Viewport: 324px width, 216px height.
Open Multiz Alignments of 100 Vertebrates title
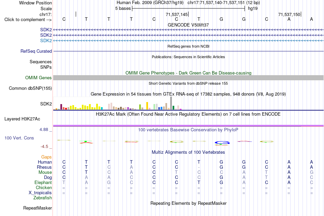[188, 152]
